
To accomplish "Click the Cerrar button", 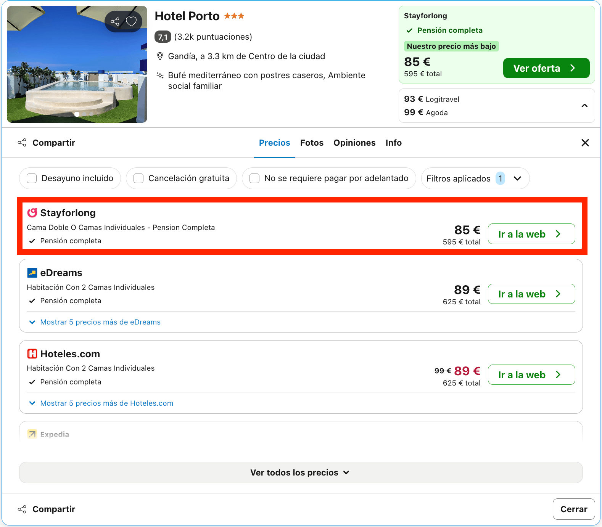I will pos(574,509).
